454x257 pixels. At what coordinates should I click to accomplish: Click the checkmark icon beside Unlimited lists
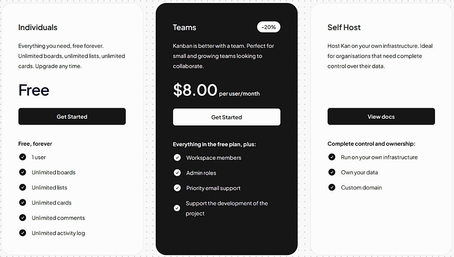click(x=22, y=187)
